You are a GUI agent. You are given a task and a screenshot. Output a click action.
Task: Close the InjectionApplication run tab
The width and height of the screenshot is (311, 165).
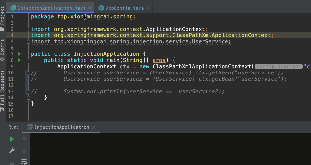coord(94,127)
